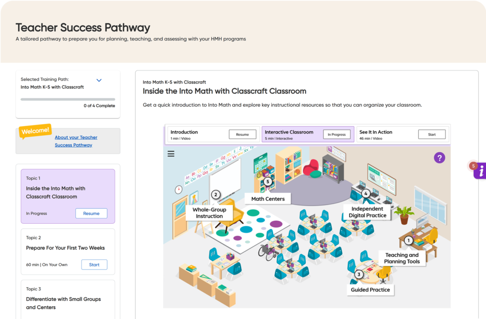Click the green calendar on the back wall
The image size is (486, 319).
[260, 163]
